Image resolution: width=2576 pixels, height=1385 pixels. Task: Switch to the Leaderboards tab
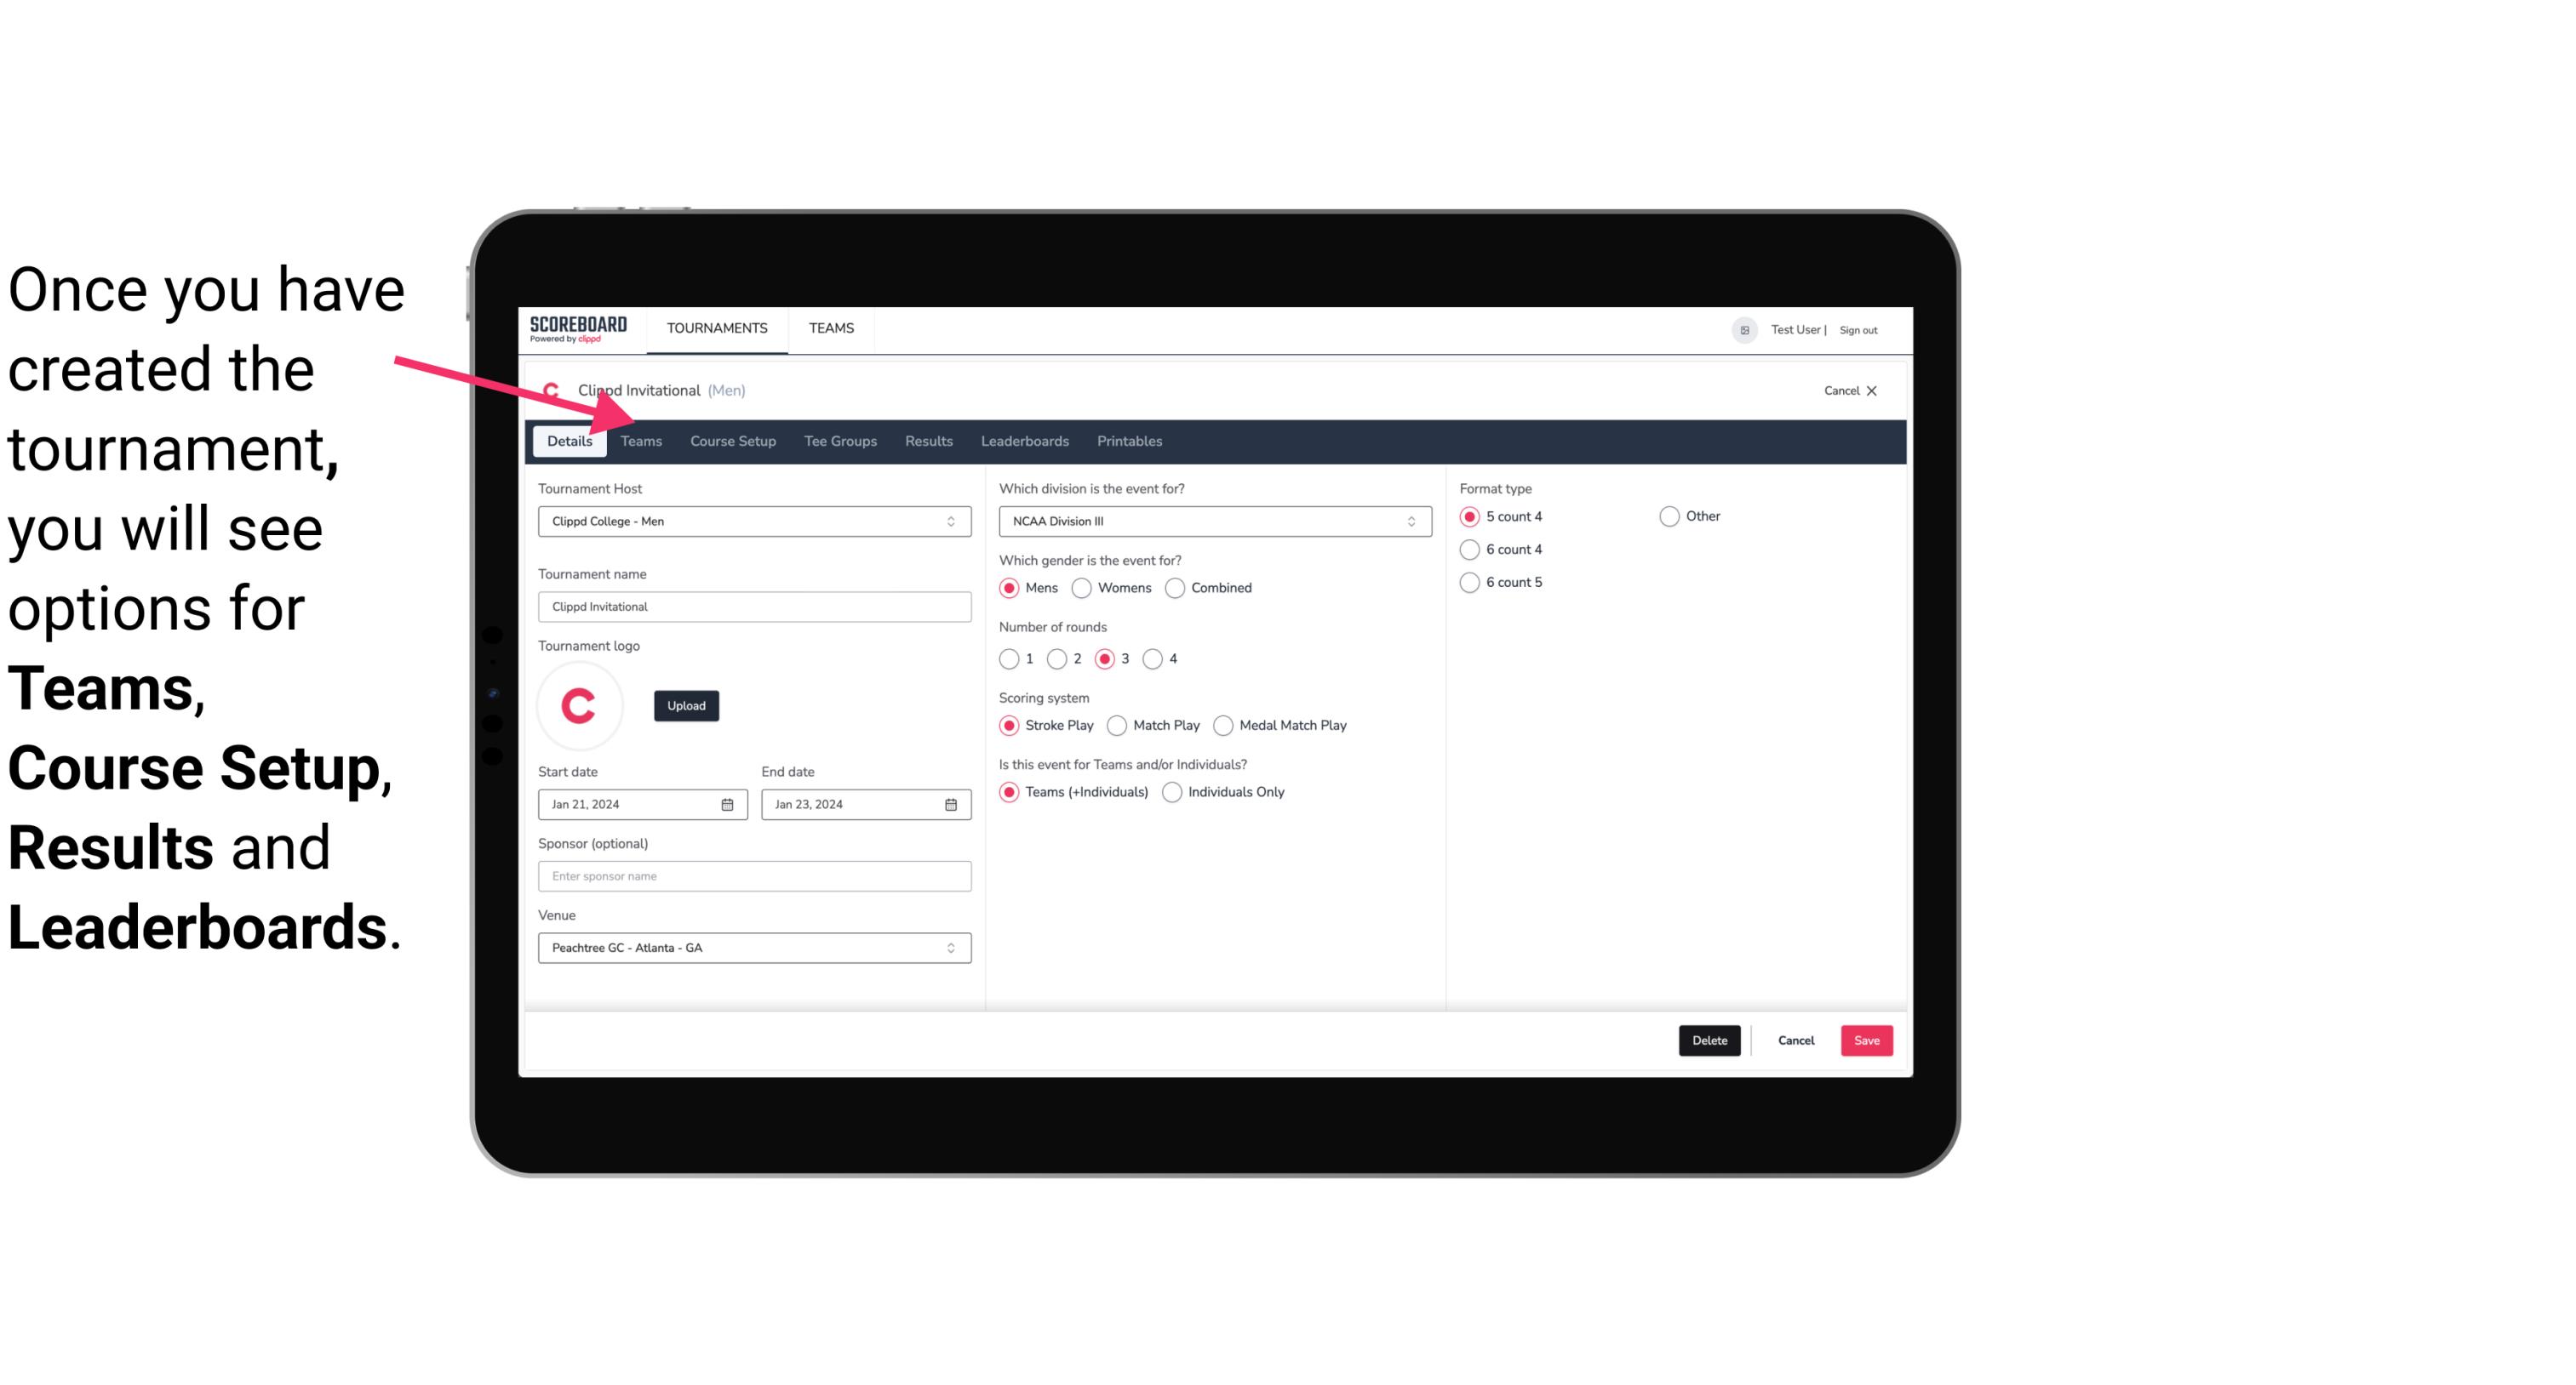coord(1025,440)
